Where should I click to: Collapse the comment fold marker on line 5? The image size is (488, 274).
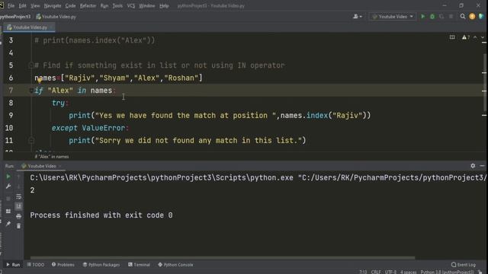[x=30, y=65]
